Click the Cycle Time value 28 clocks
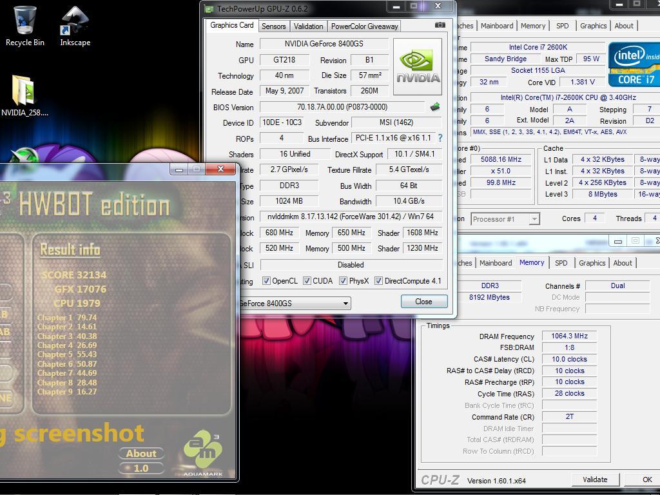Image resolution: width=660 pixels, height=495 pixels. (570, 394)
